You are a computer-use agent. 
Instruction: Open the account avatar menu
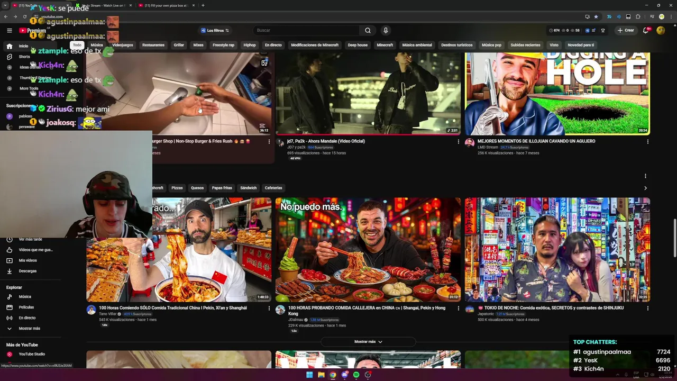click(x=661, y=31)
